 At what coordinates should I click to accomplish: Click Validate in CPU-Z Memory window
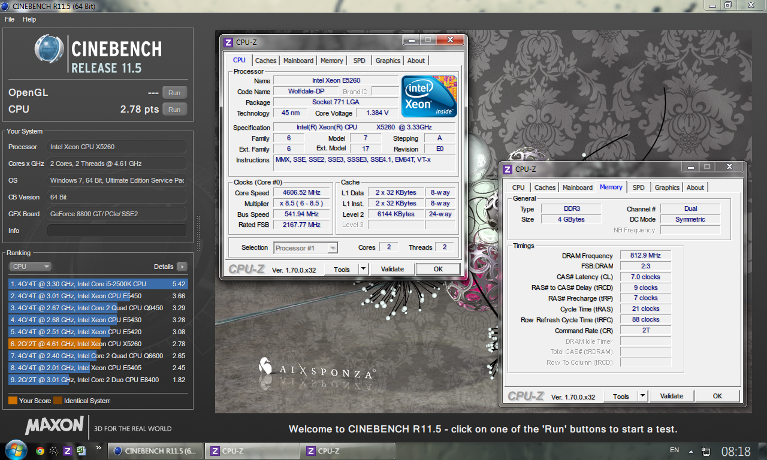coord(672,396)
